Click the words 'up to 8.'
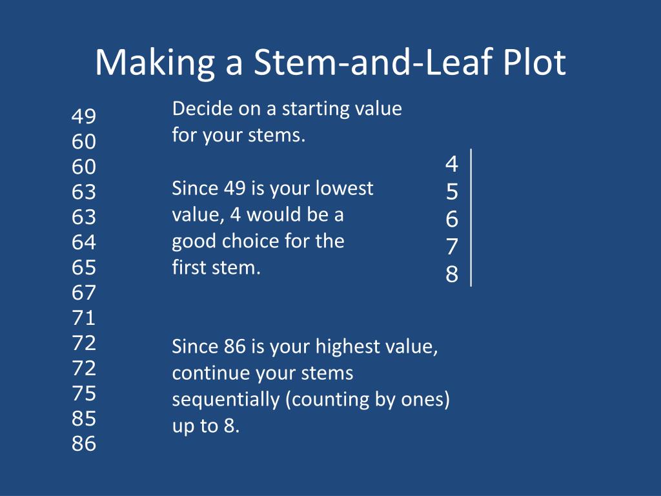The height and width of the screenshot is (496, 661). pyautogui.click(x=206, y=426)
